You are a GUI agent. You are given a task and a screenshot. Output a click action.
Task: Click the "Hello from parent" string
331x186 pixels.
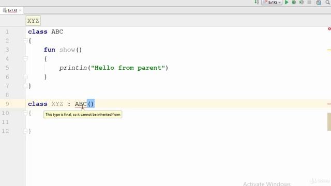coord(128,68)
